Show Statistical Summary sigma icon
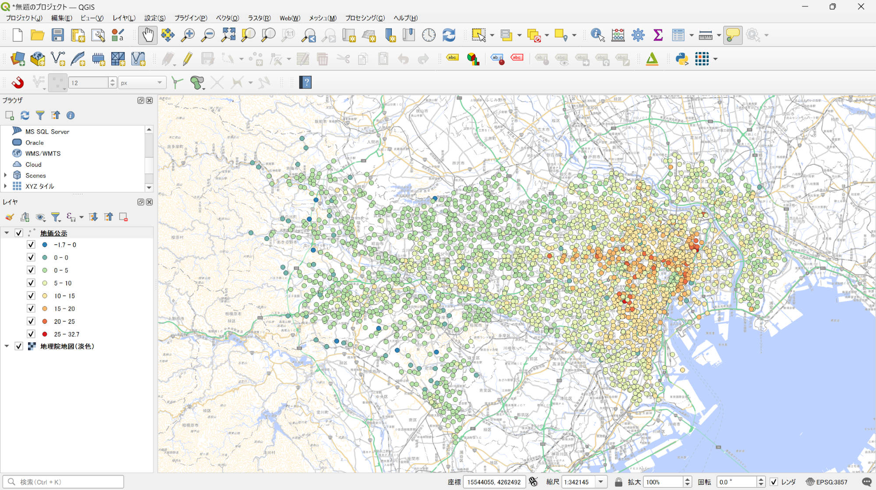Screen dimensions: 876x490 click(658, 35)
